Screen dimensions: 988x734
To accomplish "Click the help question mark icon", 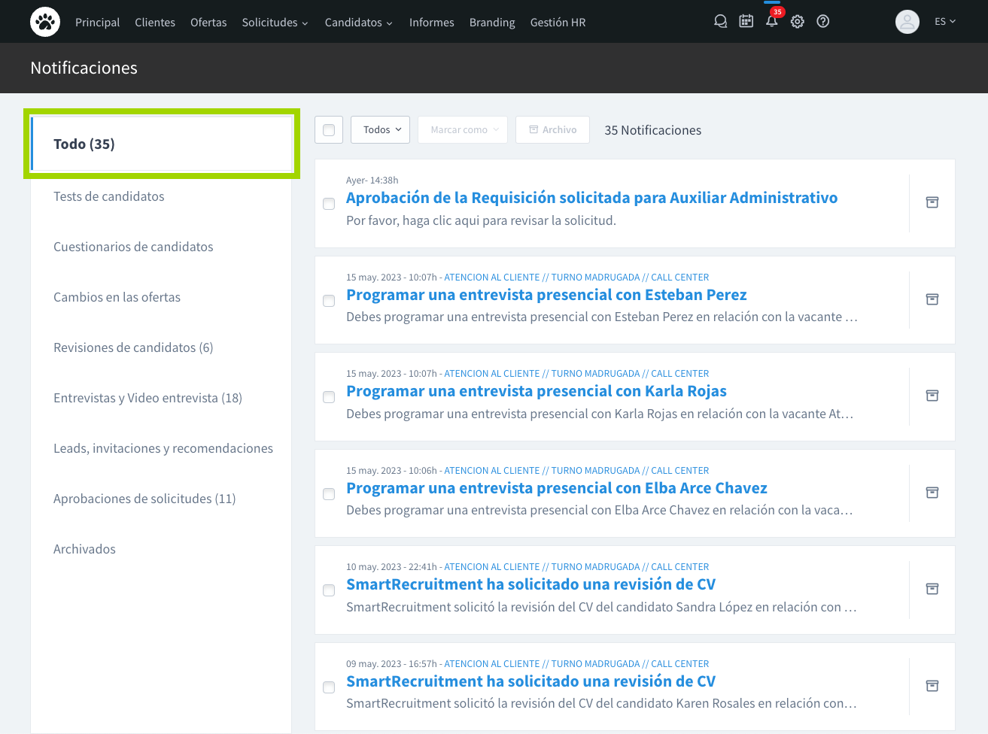I will (823, 22).
